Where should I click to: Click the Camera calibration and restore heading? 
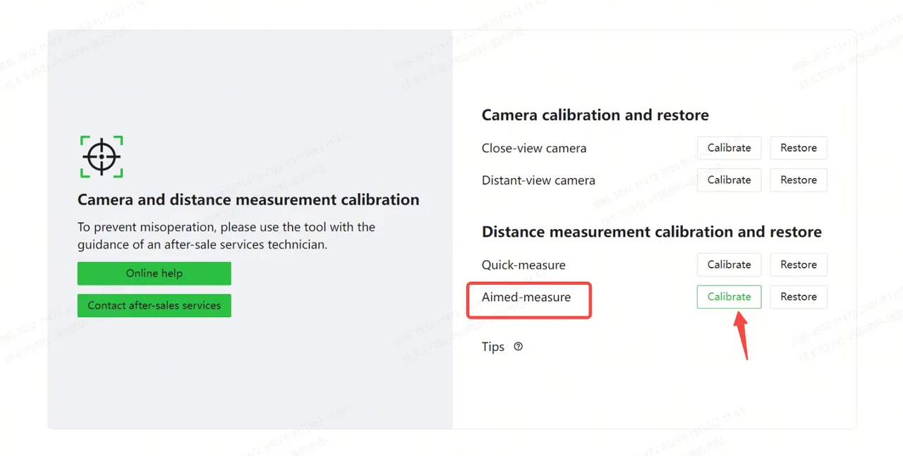[595, 115]
